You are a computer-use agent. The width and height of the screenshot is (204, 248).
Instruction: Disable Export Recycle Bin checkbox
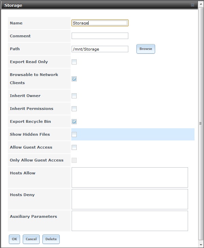74,121
